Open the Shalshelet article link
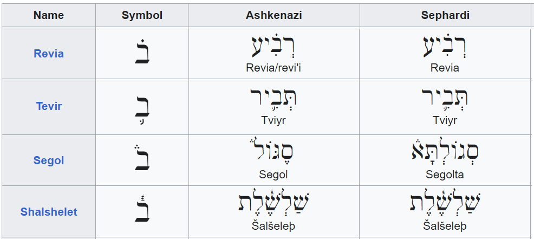Viewport: 534px width, 239px height. (x=49, y=212)
